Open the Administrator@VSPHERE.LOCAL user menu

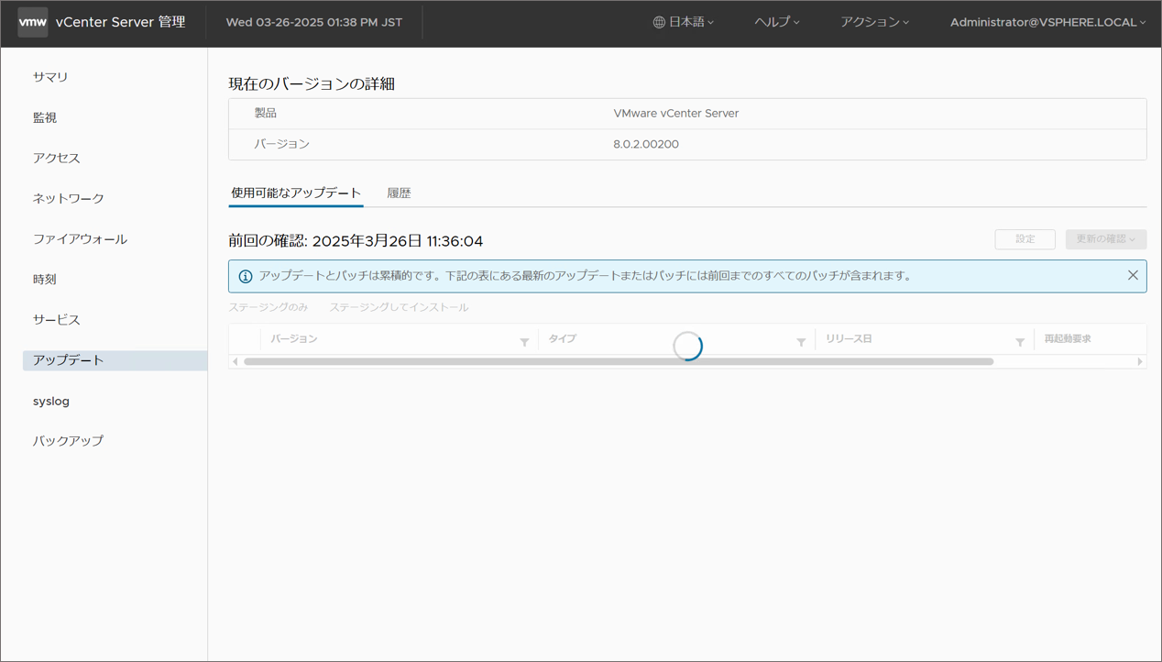[x=1048, y=22]
